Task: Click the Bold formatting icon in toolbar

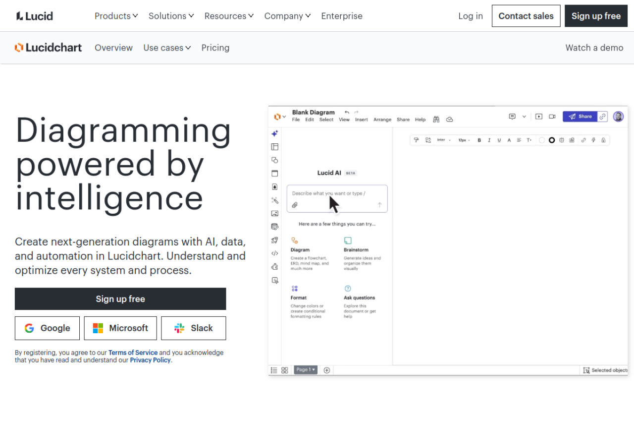Action: (479, 140)
